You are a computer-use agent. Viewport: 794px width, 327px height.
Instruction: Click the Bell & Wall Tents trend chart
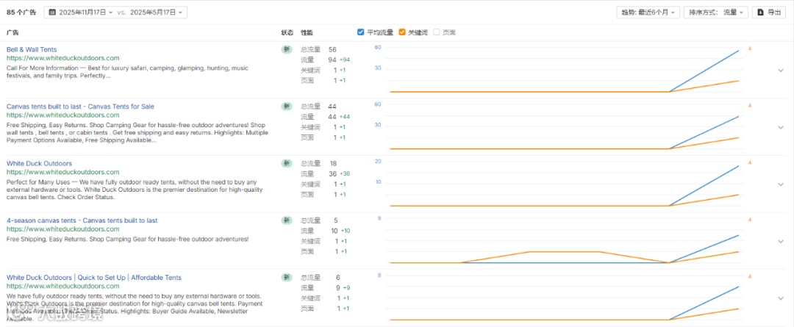coord(564,71)
